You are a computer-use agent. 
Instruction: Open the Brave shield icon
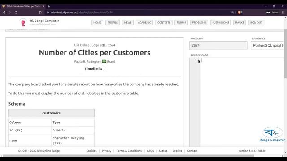239,13
